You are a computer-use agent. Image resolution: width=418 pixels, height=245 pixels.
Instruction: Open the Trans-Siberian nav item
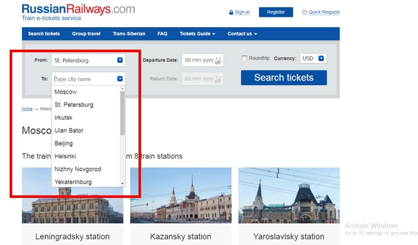129,34
